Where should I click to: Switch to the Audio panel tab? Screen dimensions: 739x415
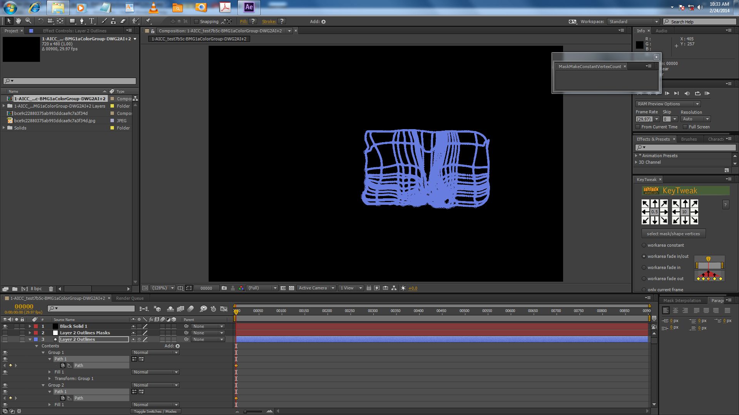tap(661, 31)
